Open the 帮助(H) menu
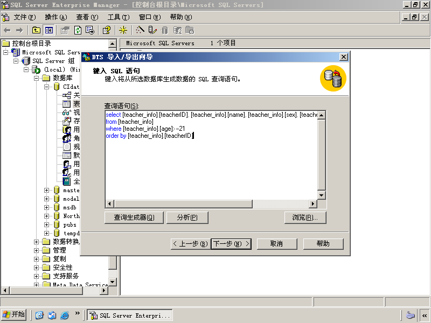The height and width of the screenshot is (323, 431). [181, 17]
